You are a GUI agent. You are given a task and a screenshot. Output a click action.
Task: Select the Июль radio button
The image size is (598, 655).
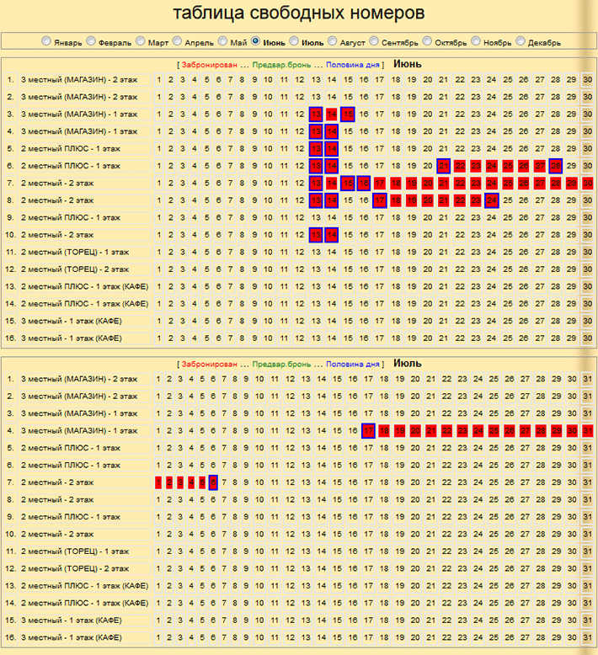point(294,41)
